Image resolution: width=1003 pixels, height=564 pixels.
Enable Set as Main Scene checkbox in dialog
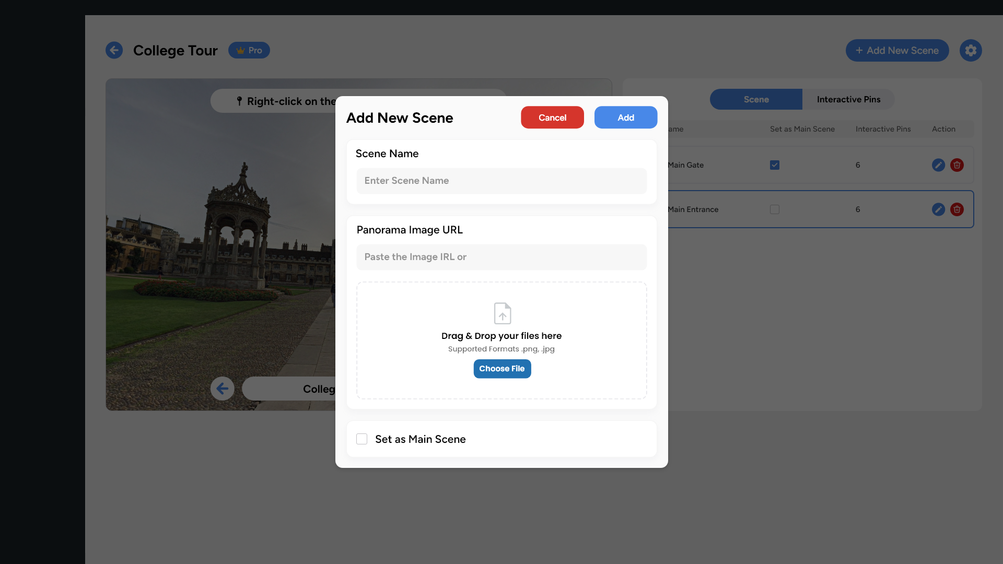tap(361, 439)
